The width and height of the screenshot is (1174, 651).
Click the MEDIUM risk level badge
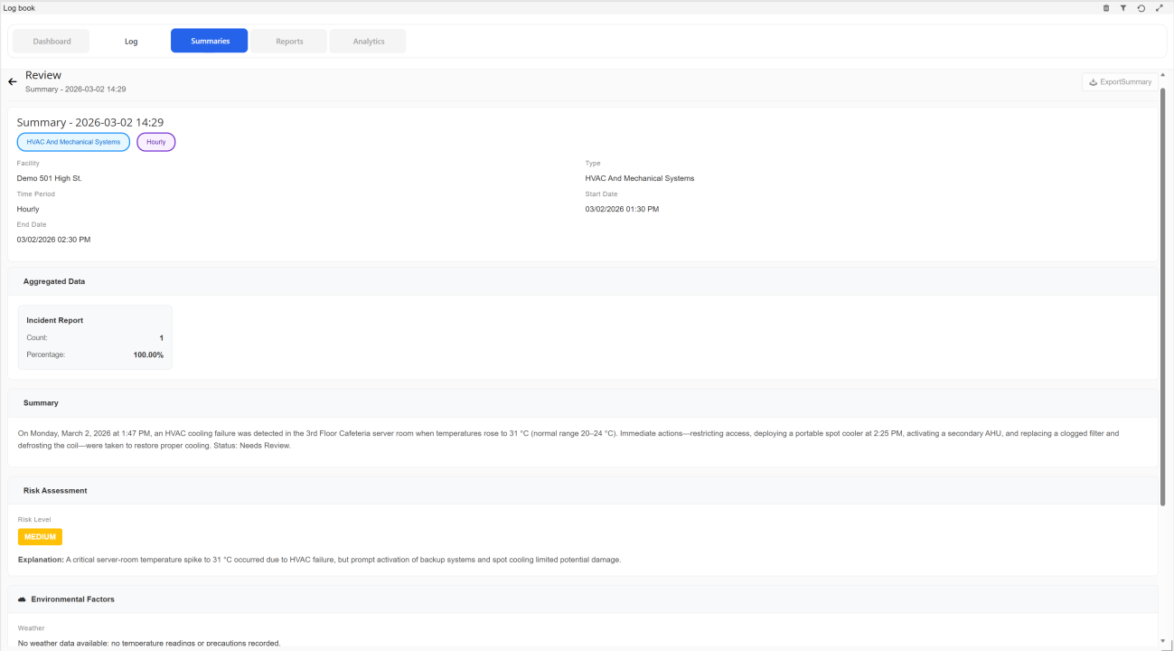point(40,536)
